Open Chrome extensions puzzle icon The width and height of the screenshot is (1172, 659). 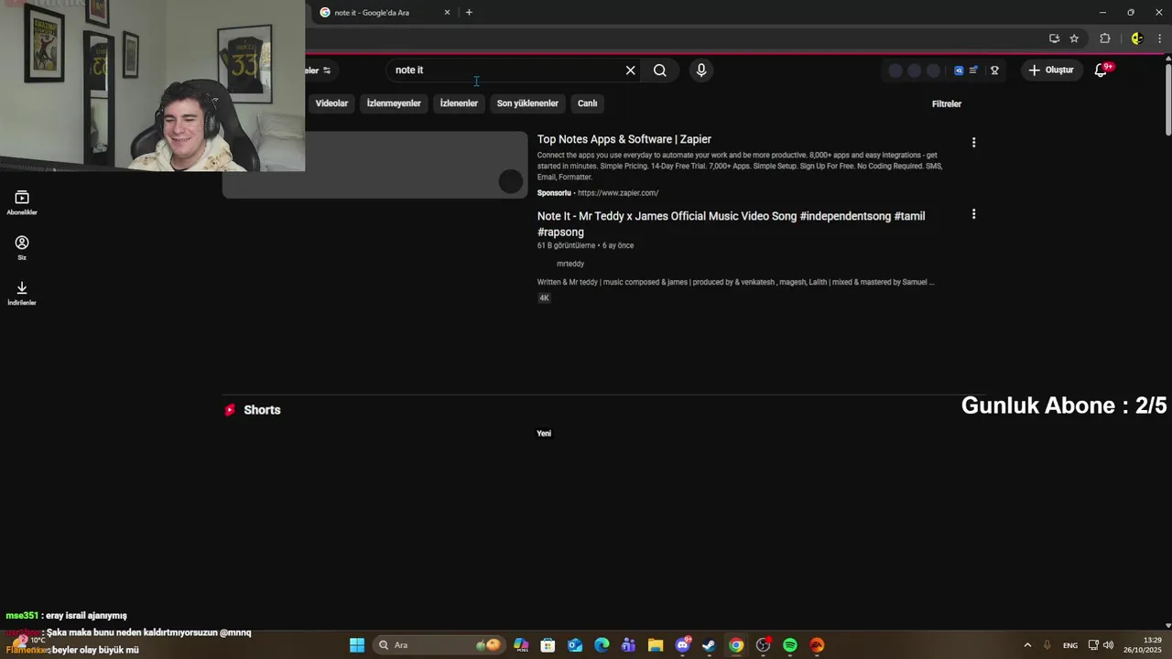pyautogui.click(x=1105, y=38)
